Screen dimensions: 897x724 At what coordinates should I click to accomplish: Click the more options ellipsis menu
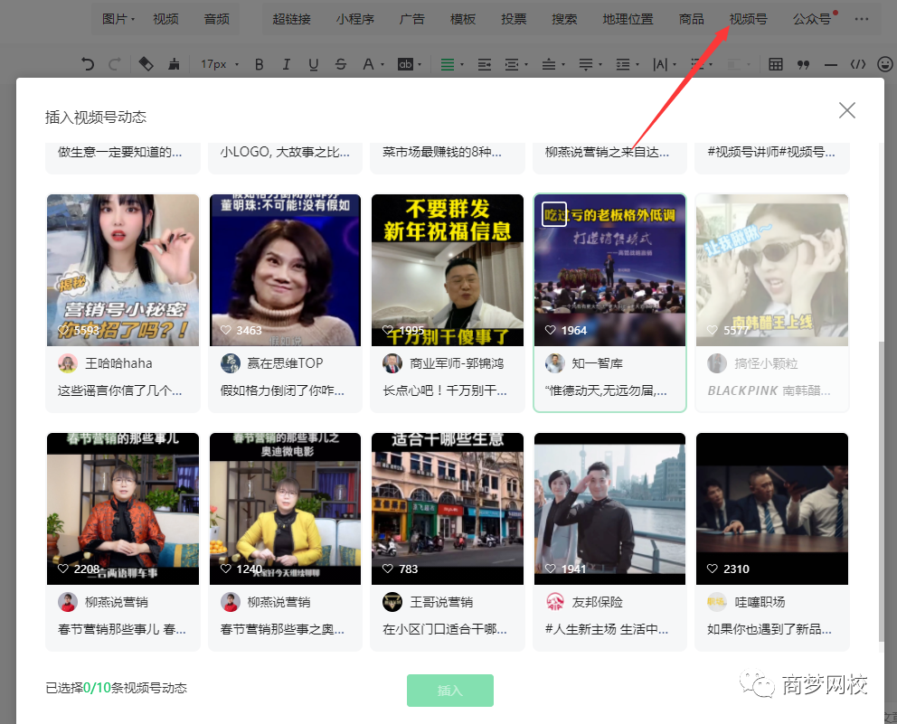pos(862,19)
